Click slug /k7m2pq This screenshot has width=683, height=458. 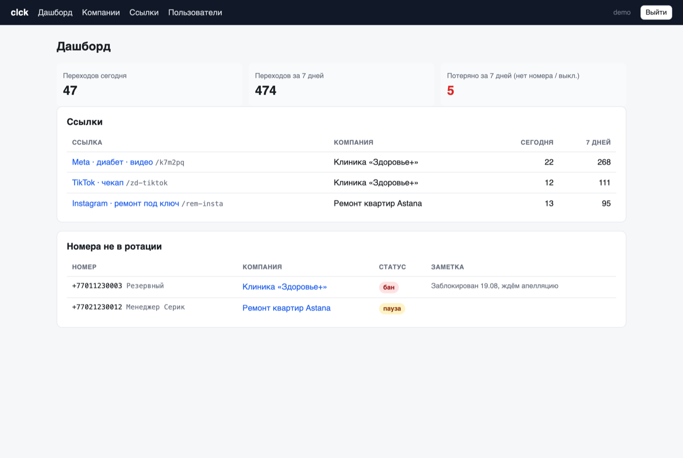pyautogui.click(x=170, y=163)
